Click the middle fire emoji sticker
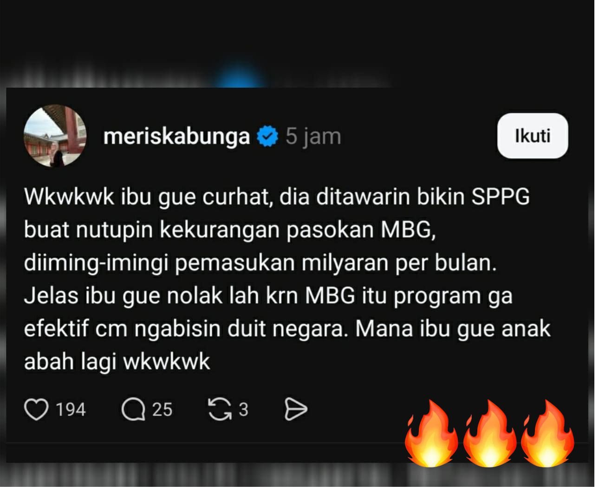Image resolution: width=599 pixels, height=487 pixels. pos(489,434)
